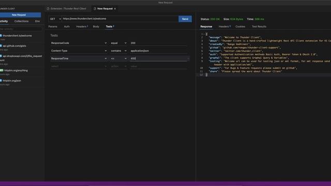Viewport: 331px width, 186px height.
Task: Close the New Request editor tab
Action: tap(115, 9)
